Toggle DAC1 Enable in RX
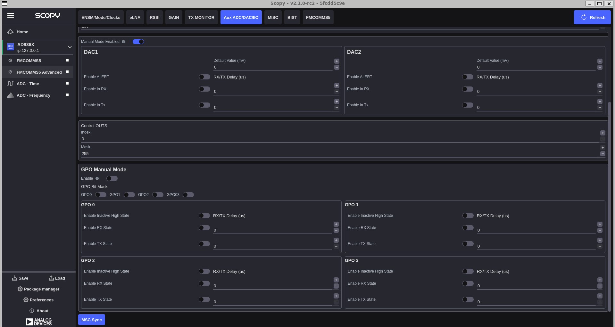Viewport: 615px width, 327px height. pos(204,89)
